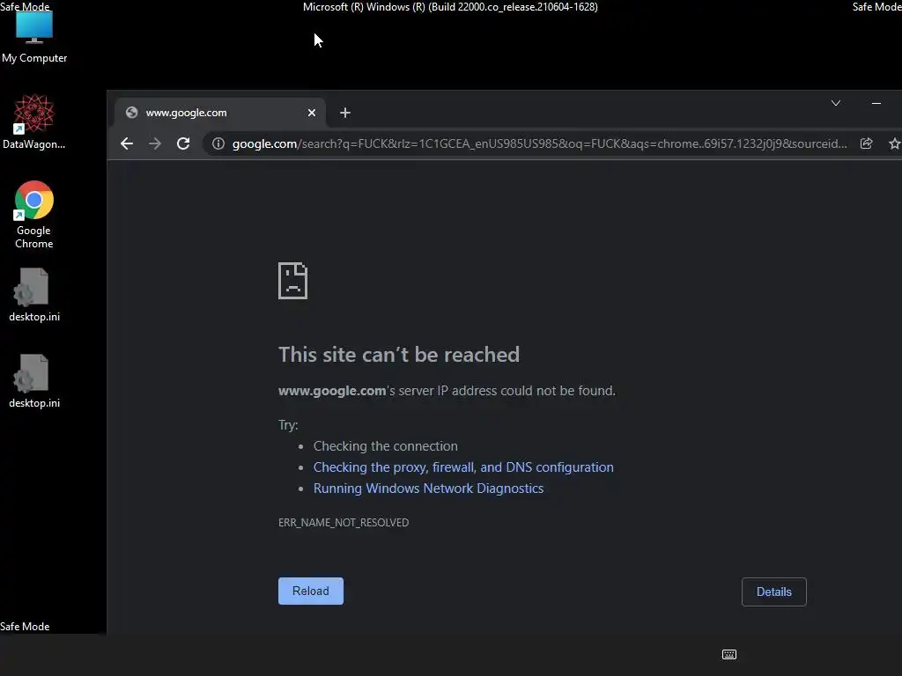Open a new tab with the plus button
Image resolution: width=902 pixels, height=676 pixels.
tap(345, 113)
